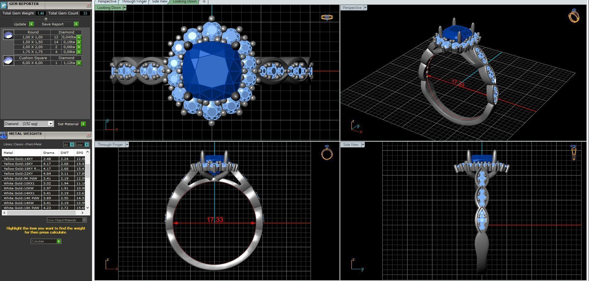Collapse the Gem Reporter header with arrow handle
589x281 pixels.
(46, 19)
